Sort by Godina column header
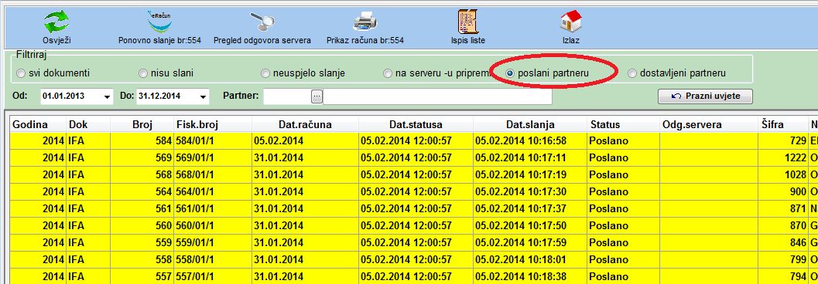818x284 pixels. point(38,125)
